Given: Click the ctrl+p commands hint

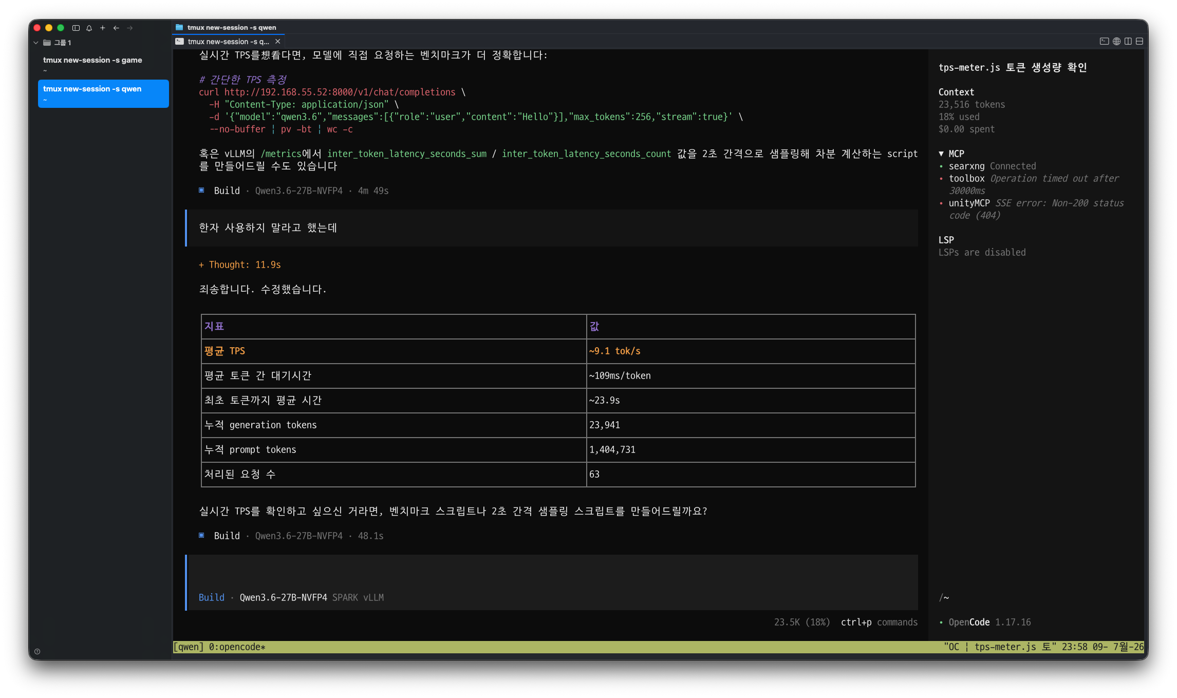Looking at the screenshot, I should click(x=879, y=622).
